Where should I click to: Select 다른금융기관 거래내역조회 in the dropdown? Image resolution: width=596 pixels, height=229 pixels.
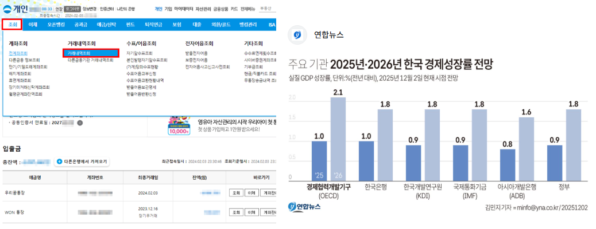tap(91, 60)
